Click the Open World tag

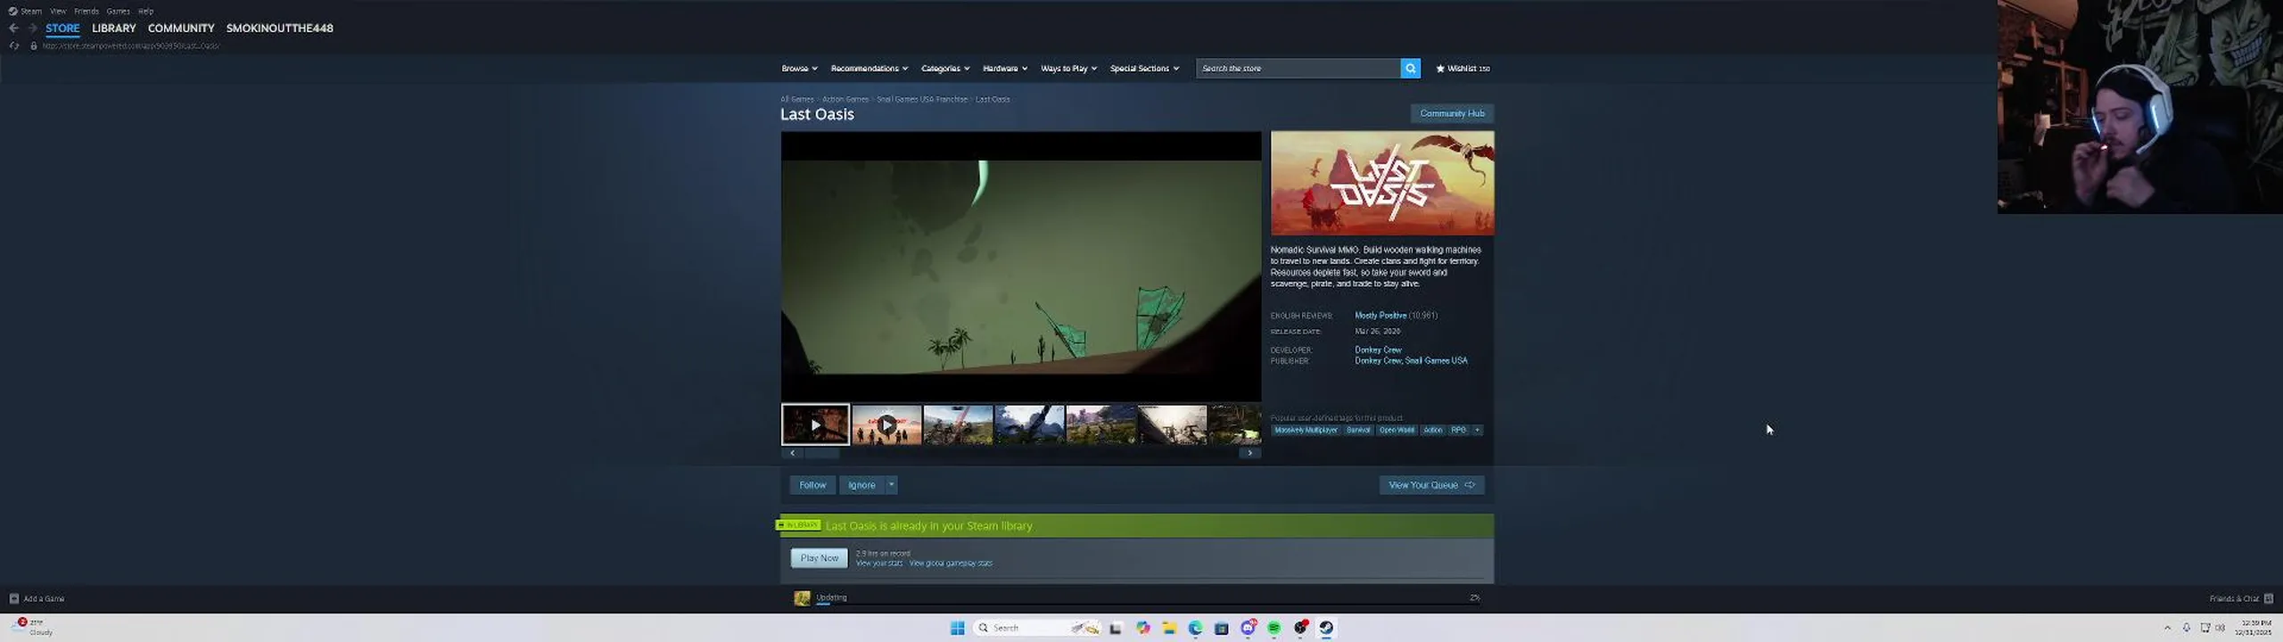[x=1397, y=430]
